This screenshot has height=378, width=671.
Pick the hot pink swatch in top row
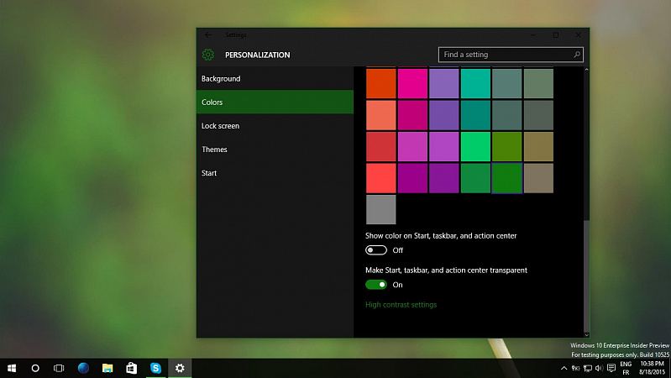tap(412, 83)
